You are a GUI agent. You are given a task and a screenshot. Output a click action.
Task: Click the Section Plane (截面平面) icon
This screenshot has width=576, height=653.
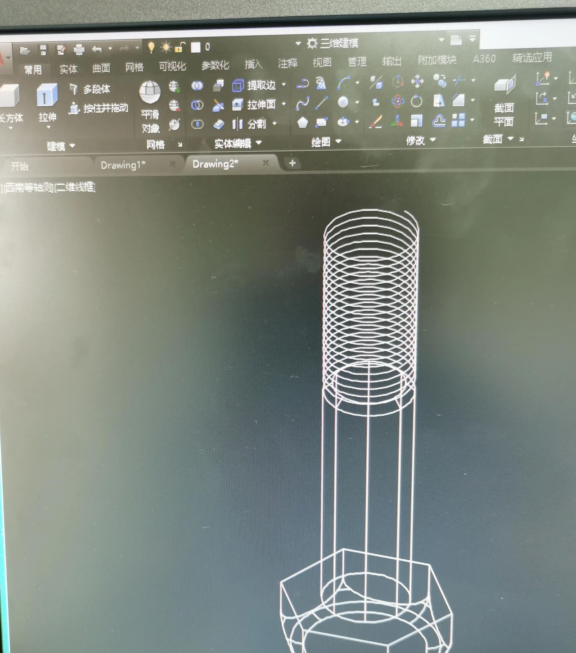[x=504, y=86]
